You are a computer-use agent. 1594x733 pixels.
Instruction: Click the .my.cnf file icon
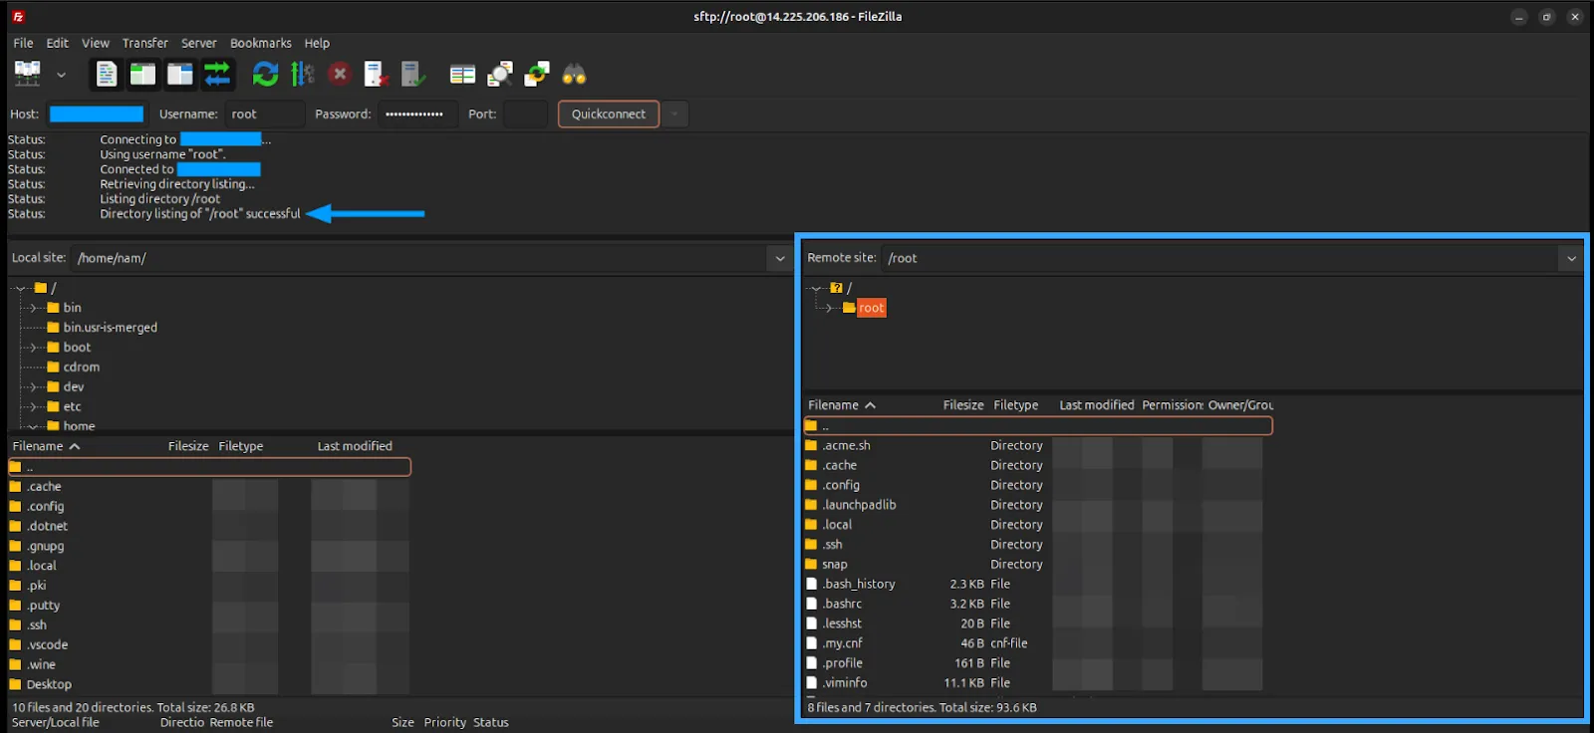811,643
